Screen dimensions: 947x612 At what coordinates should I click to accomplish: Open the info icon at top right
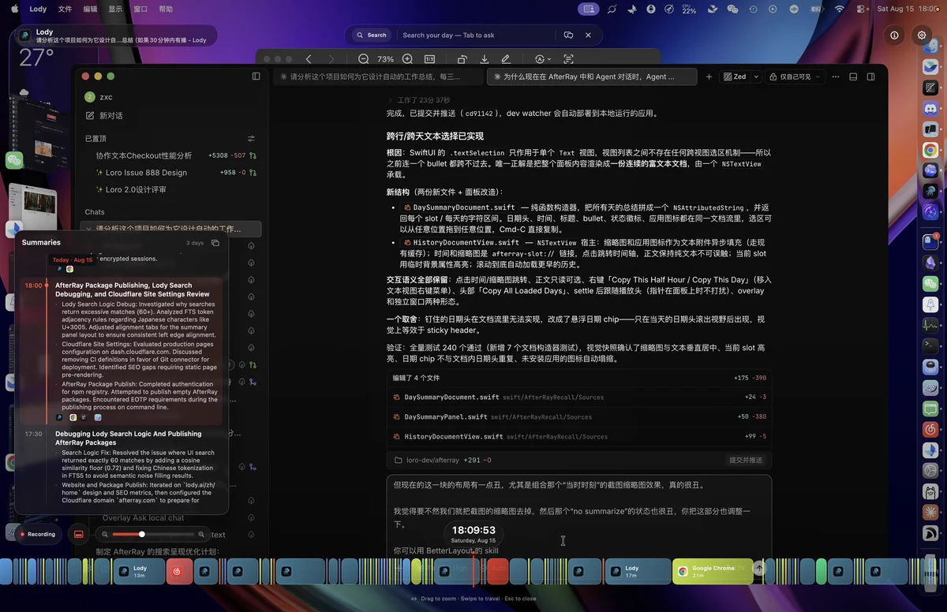[x=894, y=35]
